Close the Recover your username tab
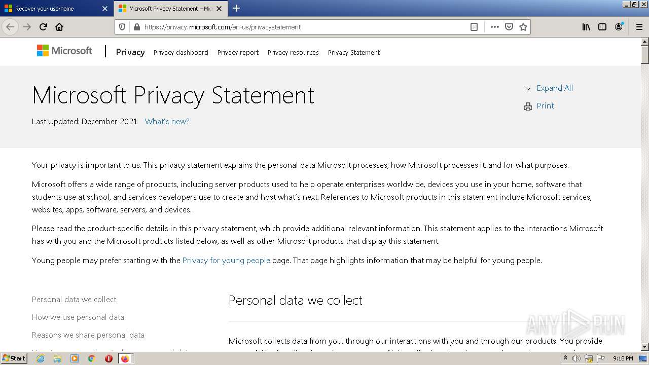 click(x=105, y=9)
